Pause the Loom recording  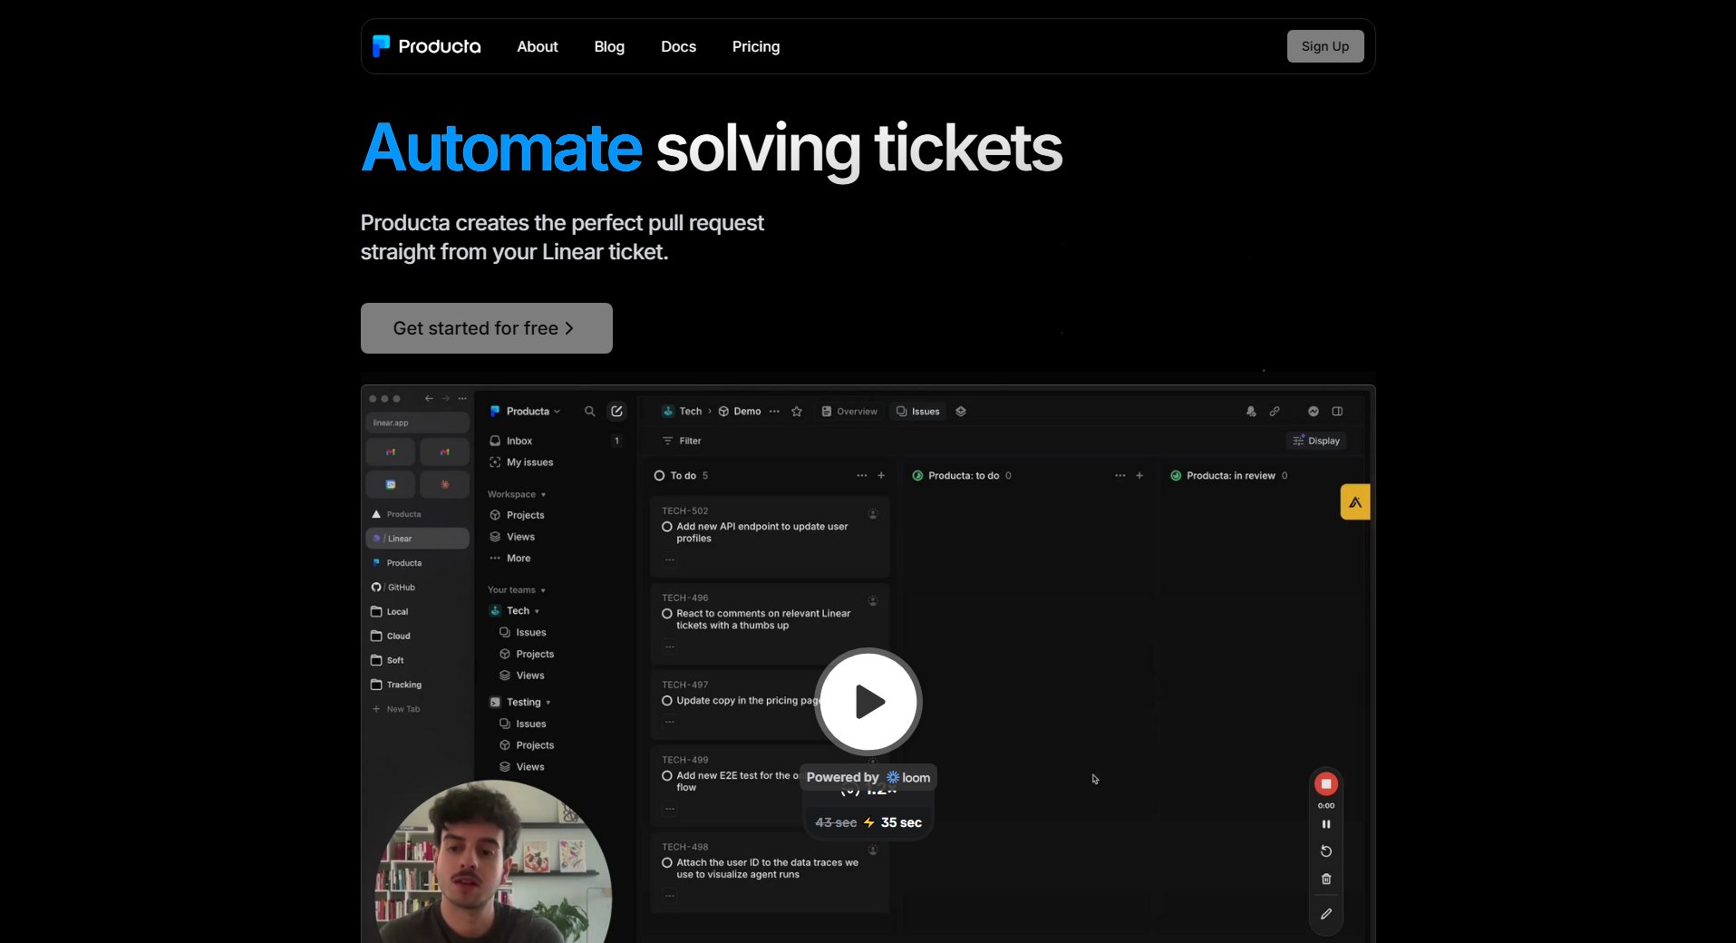tap(1325, 823)
